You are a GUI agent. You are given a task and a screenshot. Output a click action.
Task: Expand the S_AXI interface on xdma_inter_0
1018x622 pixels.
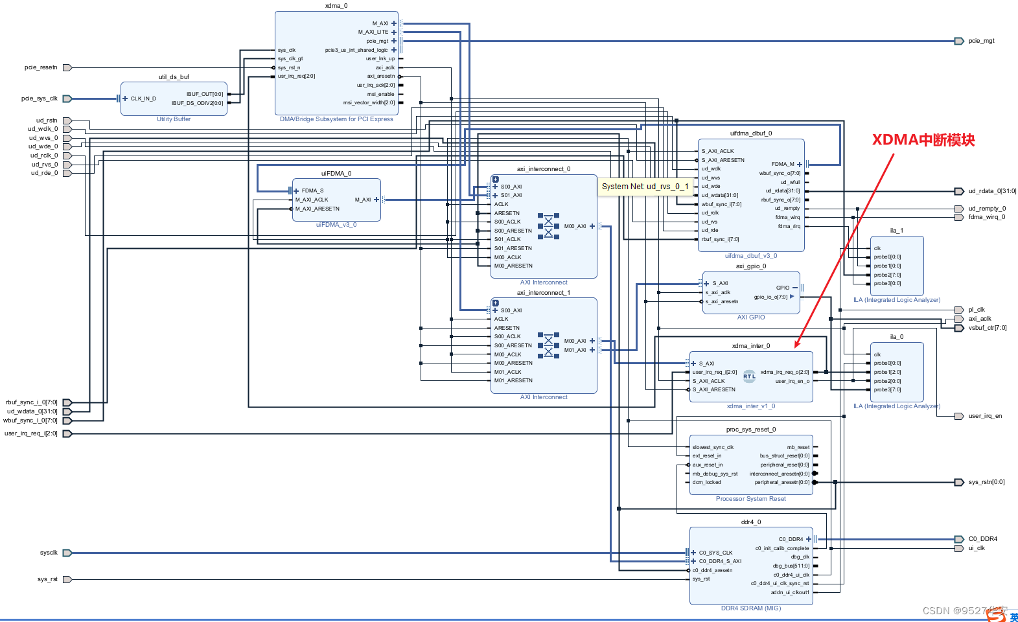coord(693,363)
